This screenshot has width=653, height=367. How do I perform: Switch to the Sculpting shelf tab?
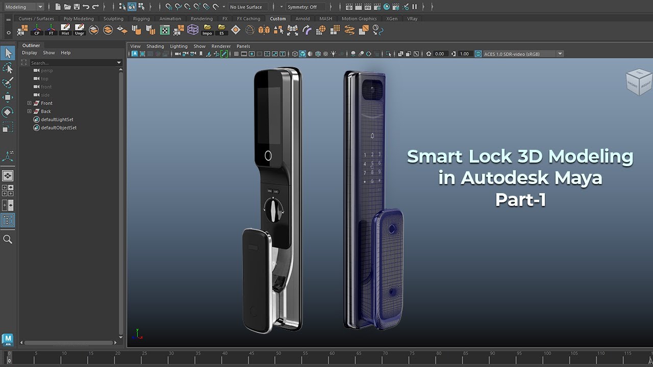point(113,19)
